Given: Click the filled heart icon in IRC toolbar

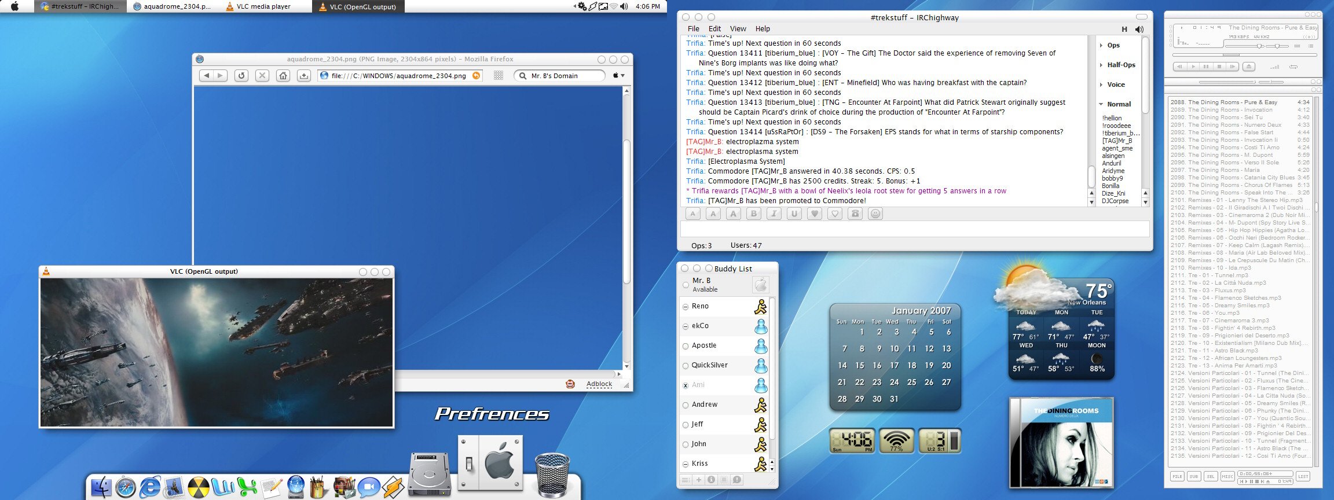Looking at the screenshot, I should tap(815, 214).
